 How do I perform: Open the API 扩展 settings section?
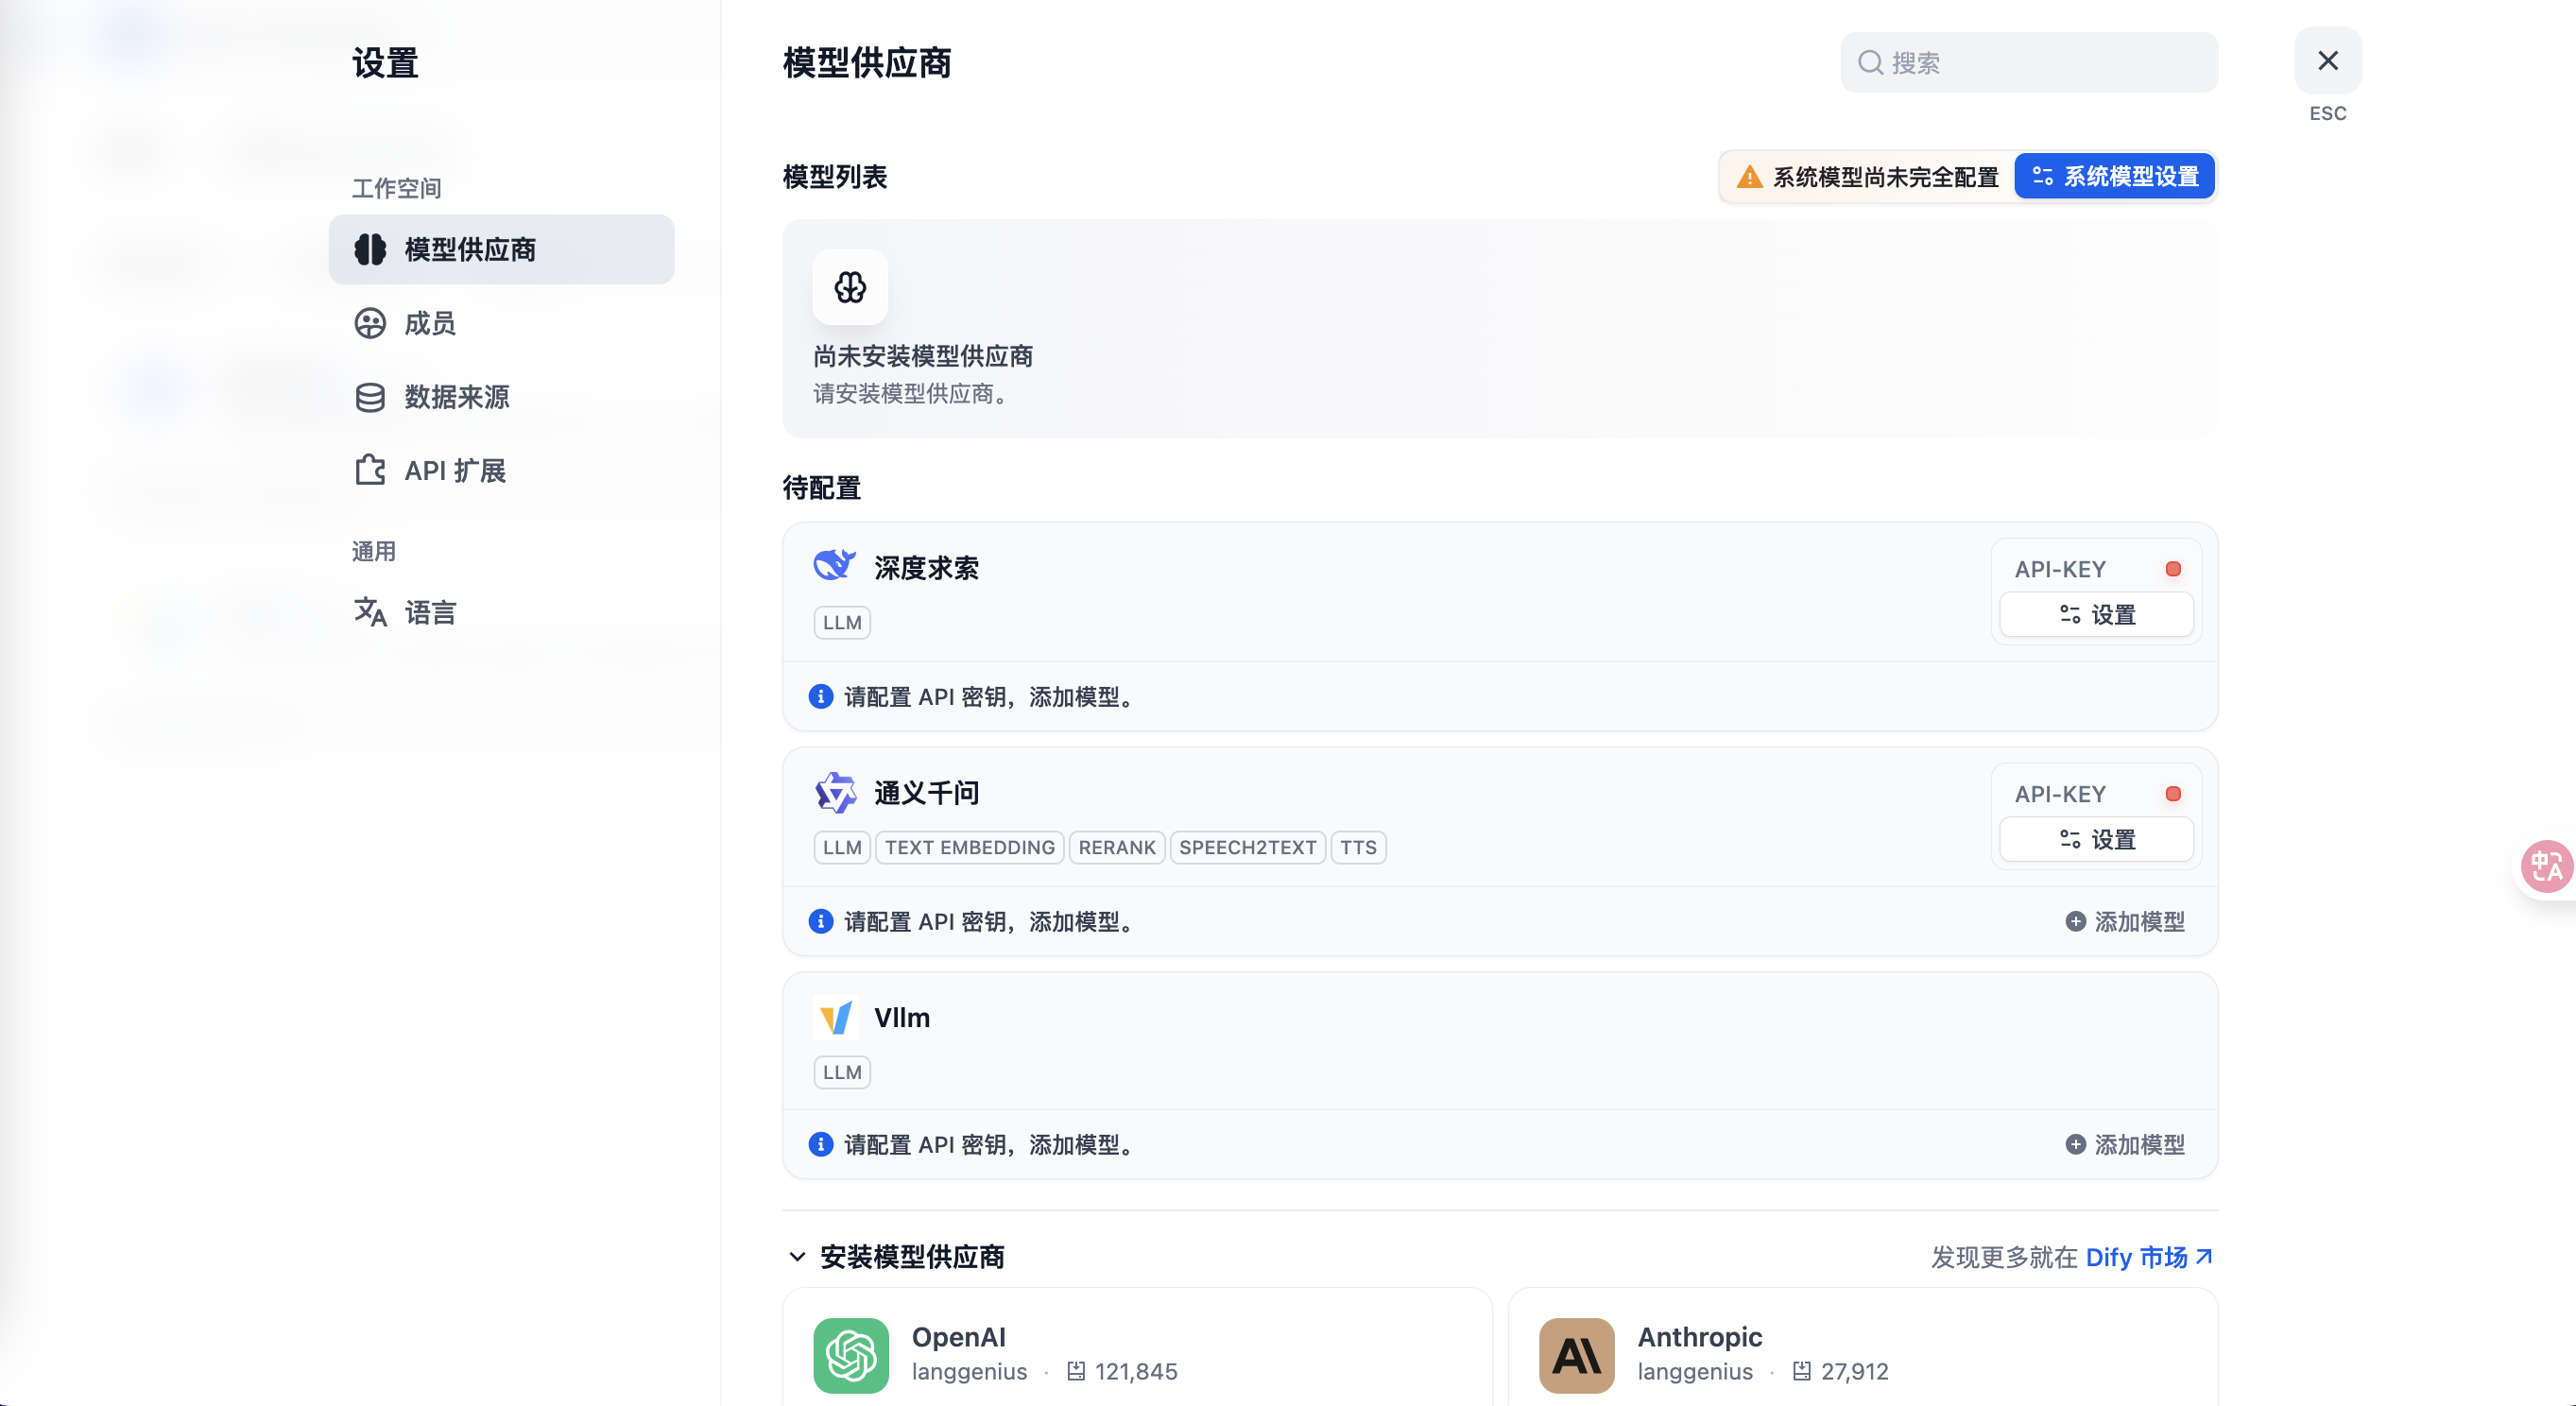coord(501,470)
